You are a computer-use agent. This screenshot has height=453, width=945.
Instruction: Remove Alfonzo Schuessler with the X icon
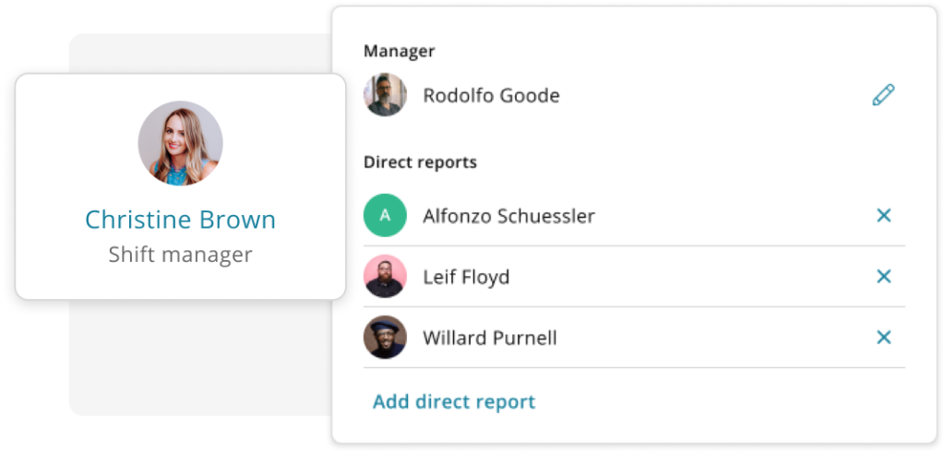coord(883,216)
